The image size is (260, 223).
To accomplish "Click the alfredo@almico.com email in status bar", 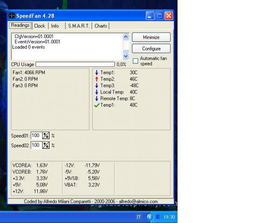I will 138,202.
